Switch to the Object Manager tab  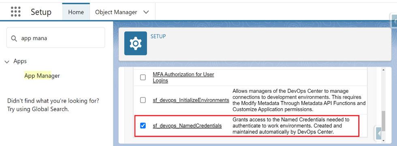point(116,12)
